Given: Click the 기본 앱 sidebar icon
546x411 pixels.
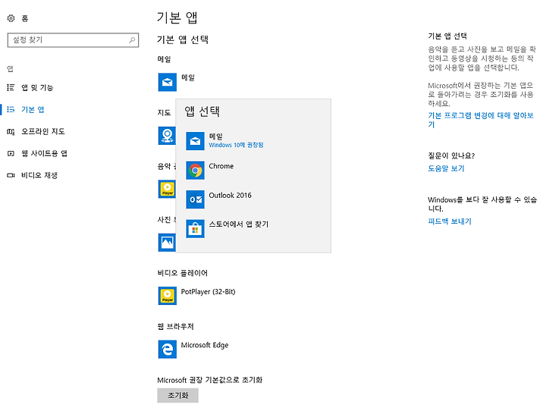Looking at the screenshot, I should point(11,109).
